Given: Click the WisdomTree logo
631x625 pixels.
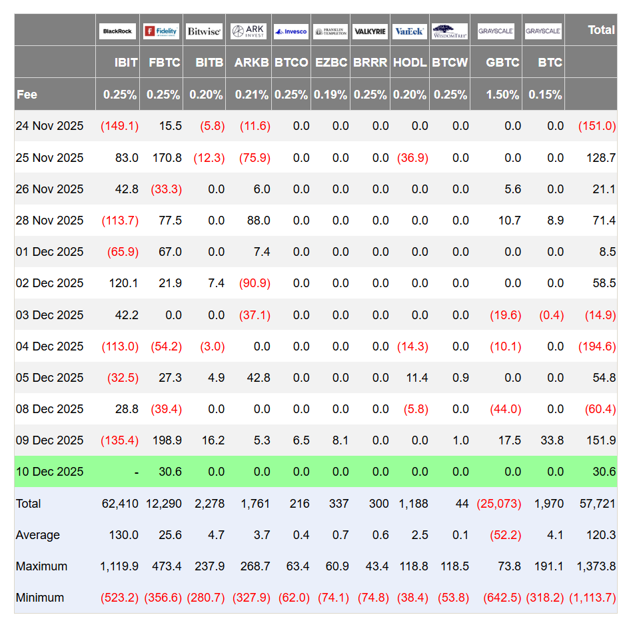Looking at the screenshot, I should [450, 31].
